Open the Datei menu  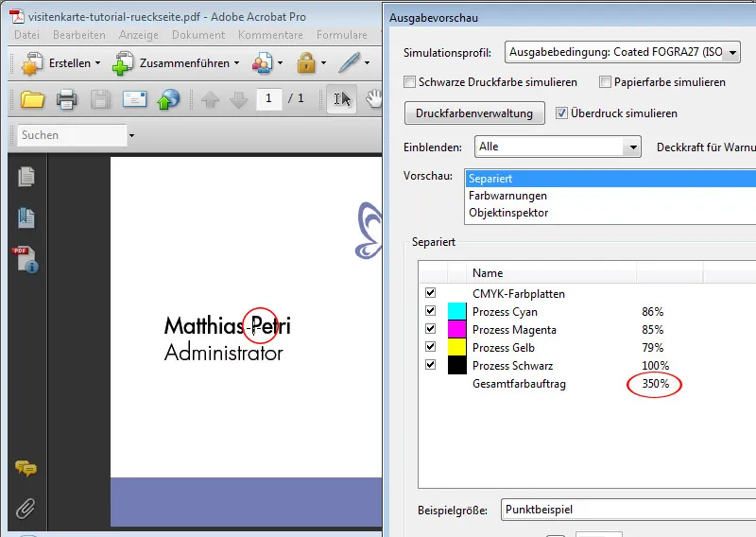tap(27, 35)
